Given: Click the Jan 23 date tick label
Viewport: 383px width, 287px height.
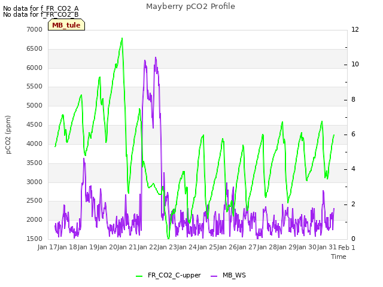Looking at the screenshot, I should click(168, 247).
